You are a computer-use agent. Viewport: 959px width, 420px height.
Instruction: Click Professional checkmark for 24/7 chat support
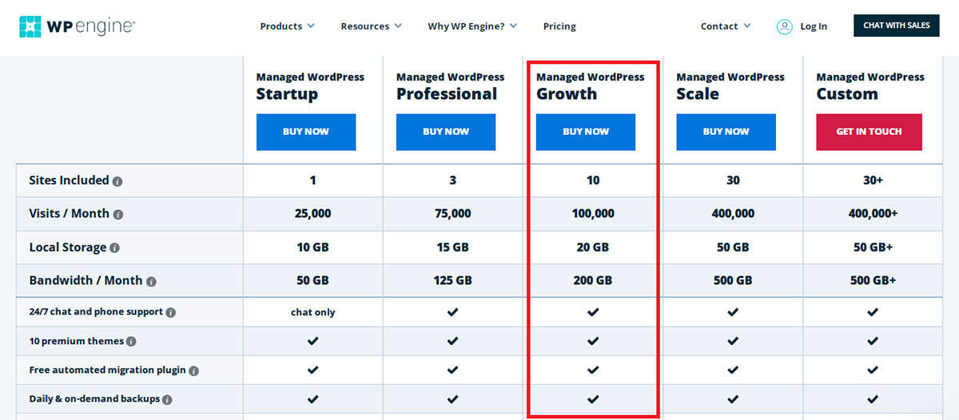click(452, 312)
